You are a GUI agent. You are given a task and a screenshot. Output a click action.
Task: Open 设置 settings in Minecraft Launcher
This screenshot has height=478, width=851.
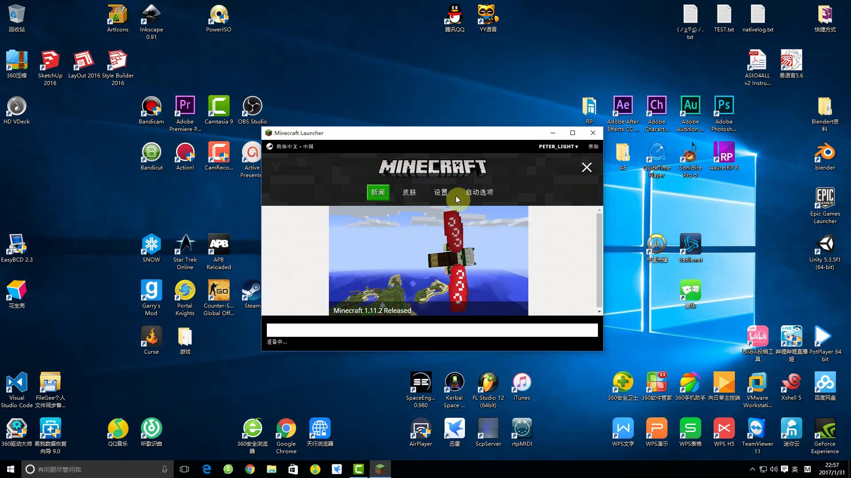(441, 192)
